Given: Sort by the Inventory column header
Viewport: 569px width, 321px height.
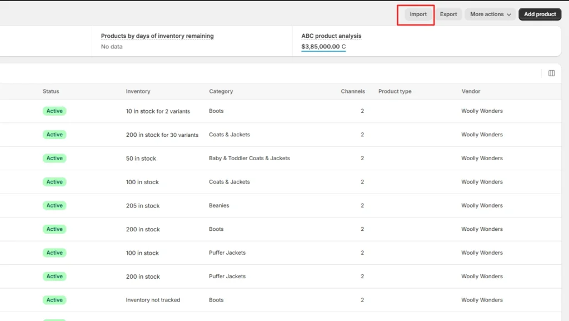Looking at the screenshot, I should click(138, 91).
